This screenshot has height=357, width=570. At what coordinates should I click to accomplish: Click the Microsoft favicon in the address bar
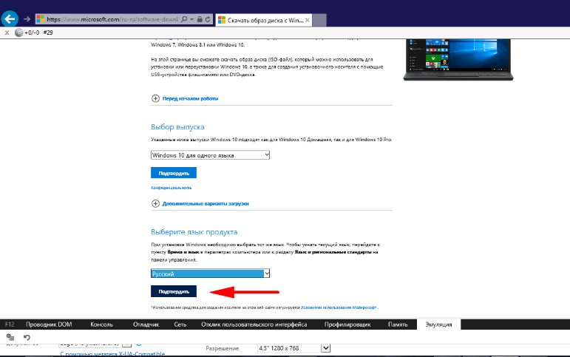[x=41, y=19]
